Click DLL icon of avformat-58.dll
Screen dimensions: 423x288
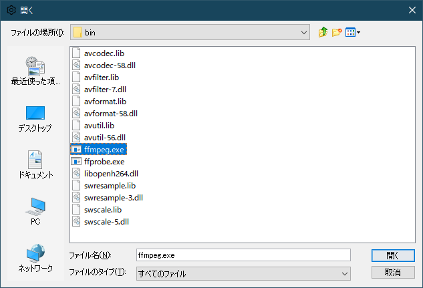(76, 113)
